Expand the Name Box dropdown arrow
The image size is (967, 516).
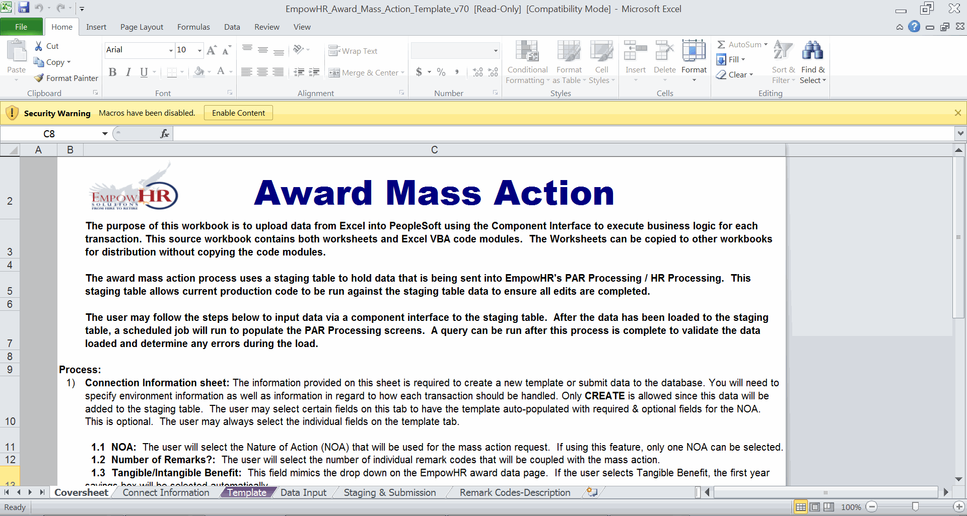[x=105, y=134]
